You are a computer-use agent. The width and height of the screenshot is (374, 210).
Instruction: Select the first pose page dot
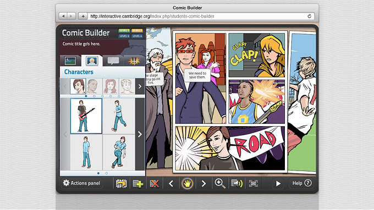coord(98,173)
